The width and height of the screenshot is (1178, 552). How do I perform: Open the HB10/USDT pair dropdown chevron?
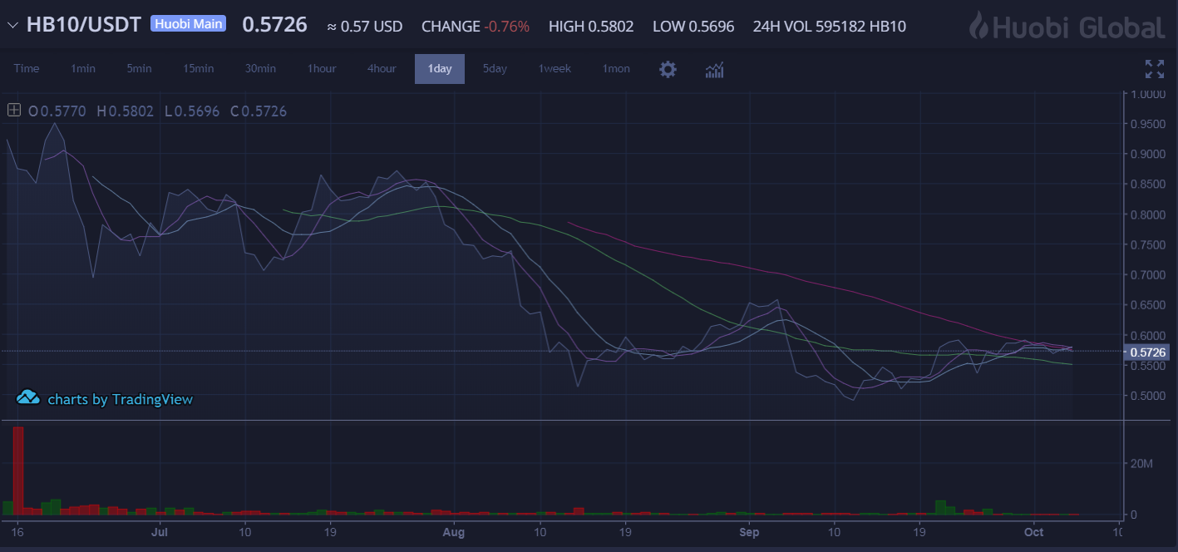click(x=12, y=26)
